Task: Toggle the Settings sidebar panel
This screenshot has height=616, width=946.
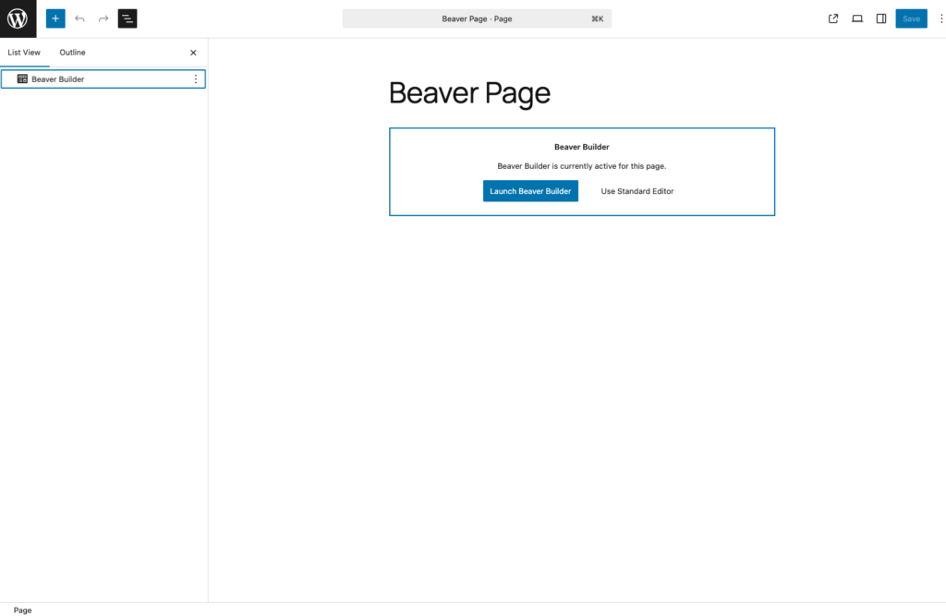Action: [881, 18]
